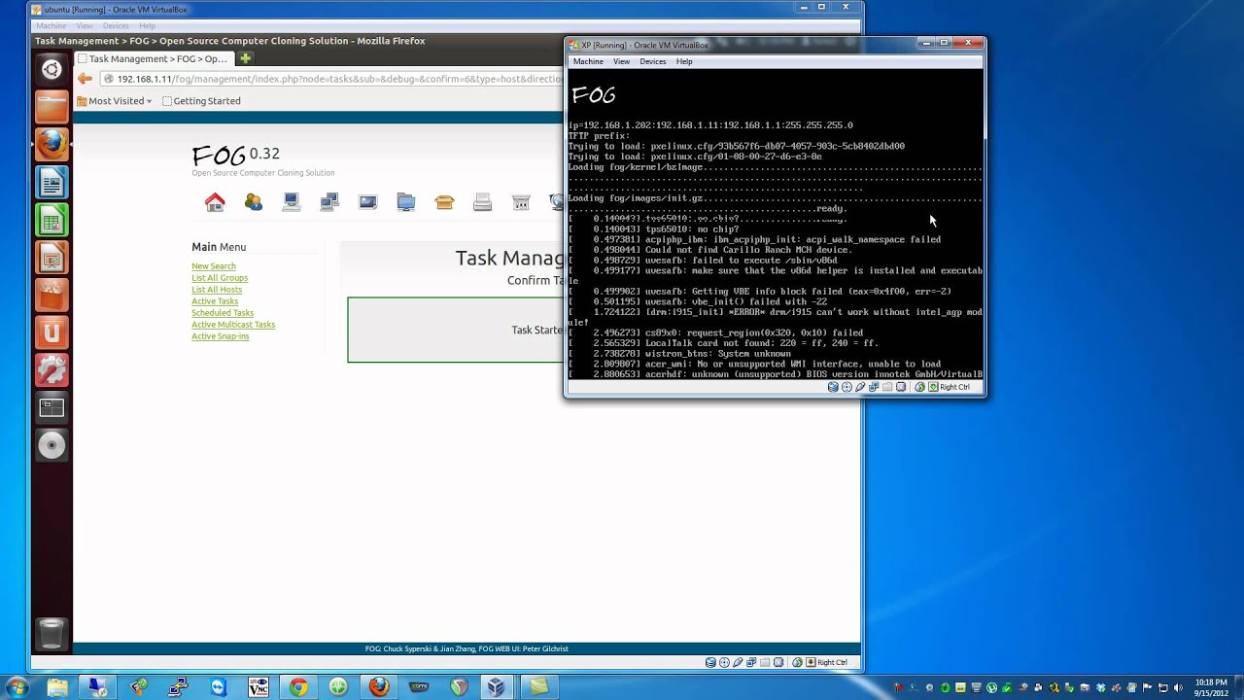
Task: Open FOG Snap-in Management box icon
Action: pyautogui.click(x=444, y=201)
